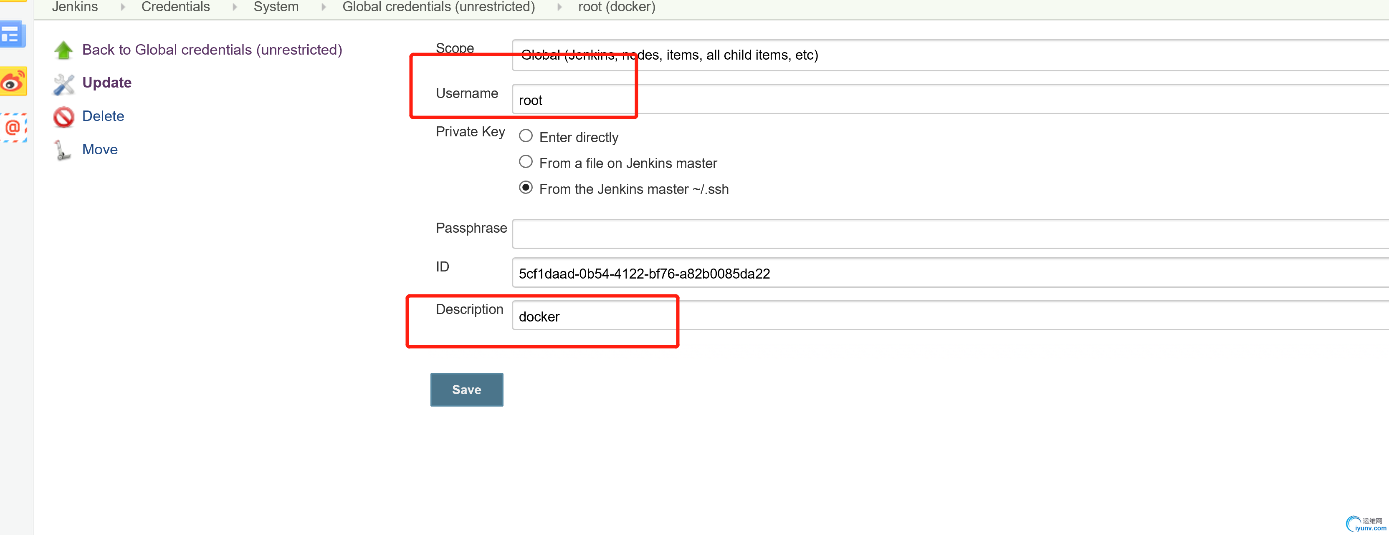The width and height of the screenshot is (1389, 535).
Task: Choose From a file on Jenkins master
Action: (x=525, y=162)
